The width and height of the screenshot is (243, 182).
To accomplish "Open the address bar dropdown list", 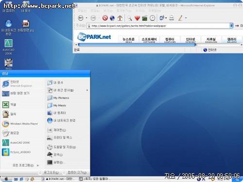I will (x=231, y=26).
